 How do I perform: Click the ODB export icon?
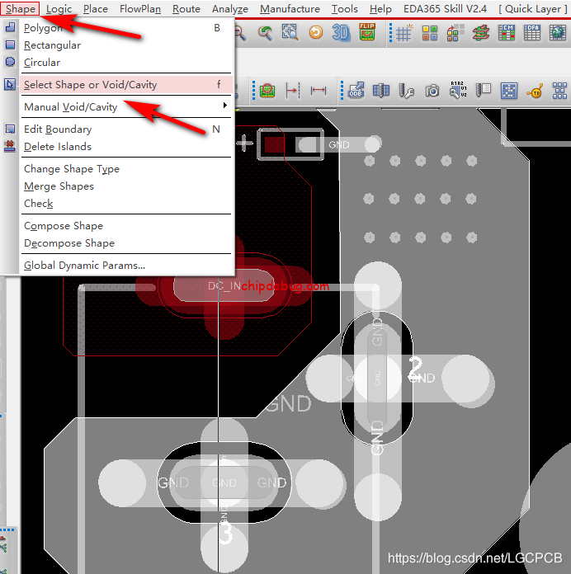356,91
